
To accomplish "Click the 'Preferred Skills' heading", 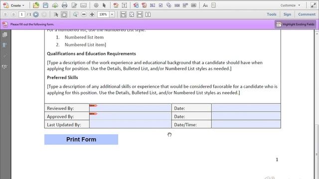I will point(62,78).
